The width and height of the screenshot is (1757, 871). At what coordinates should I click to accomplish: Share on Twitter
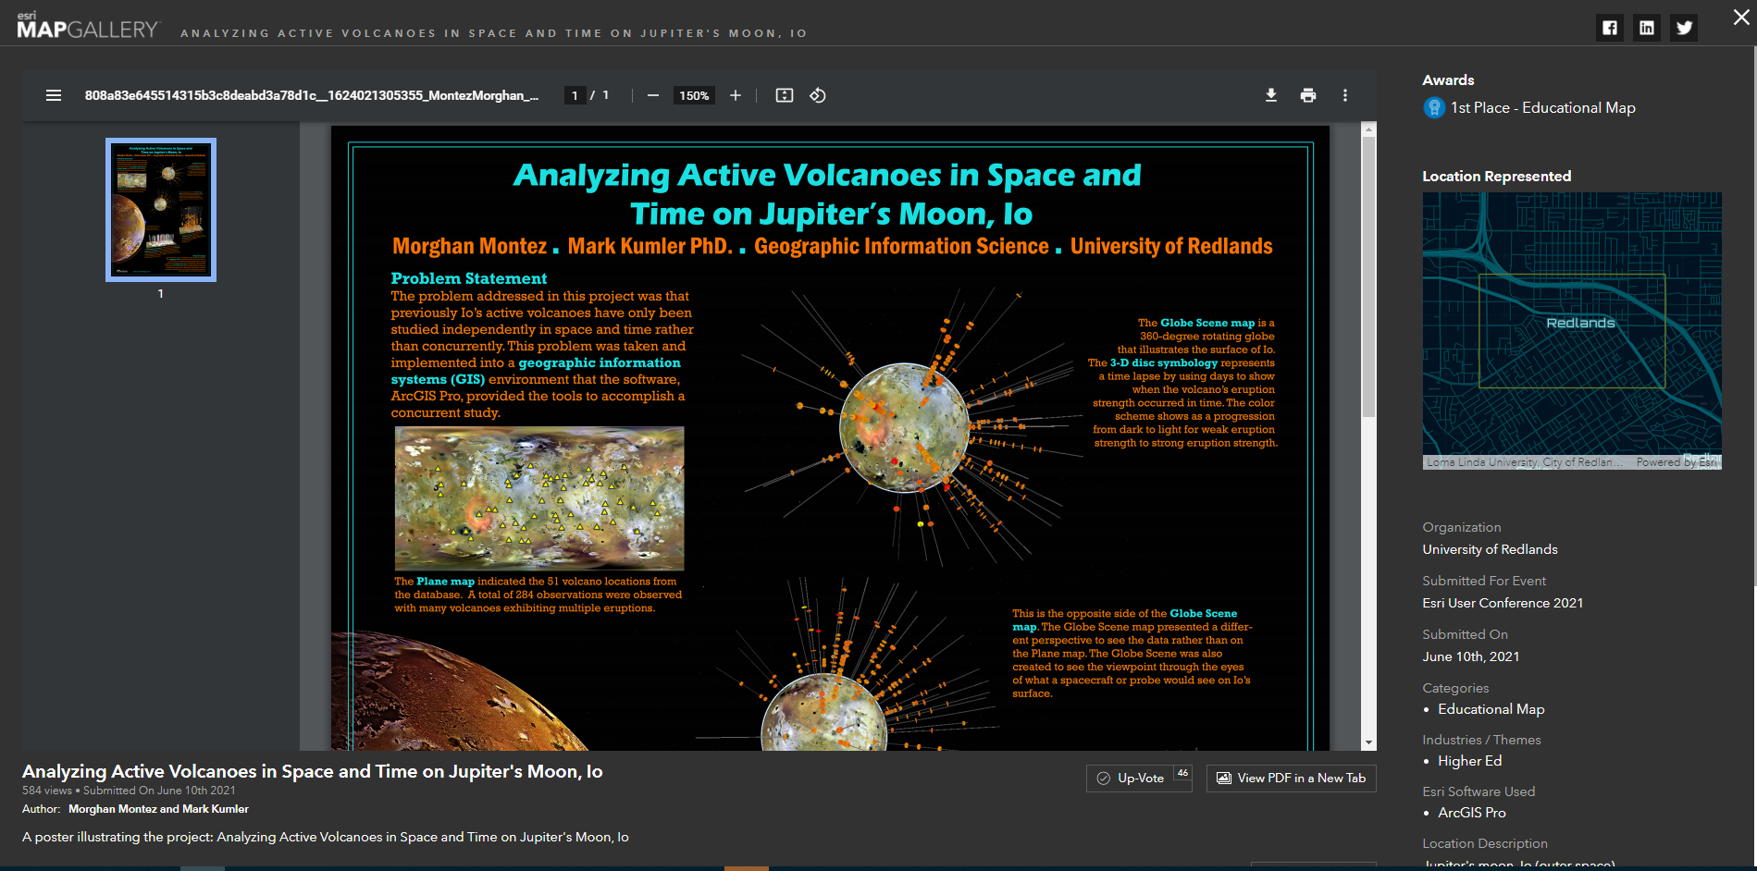click(1684, 28)
